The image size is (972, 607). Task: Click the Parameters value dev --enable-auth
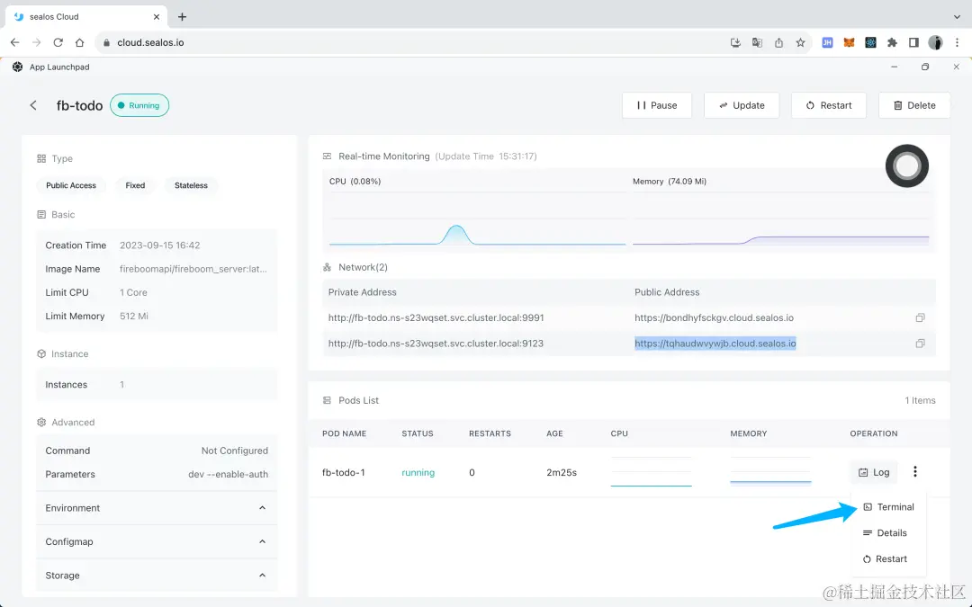(228, 475)
